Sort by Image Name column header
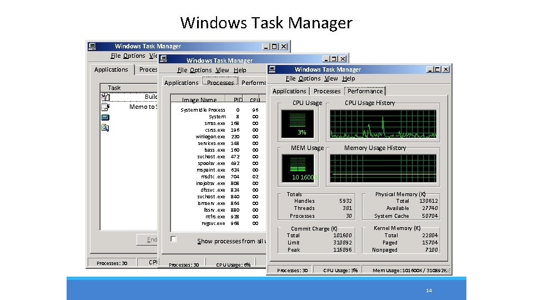 pos(199,99)
